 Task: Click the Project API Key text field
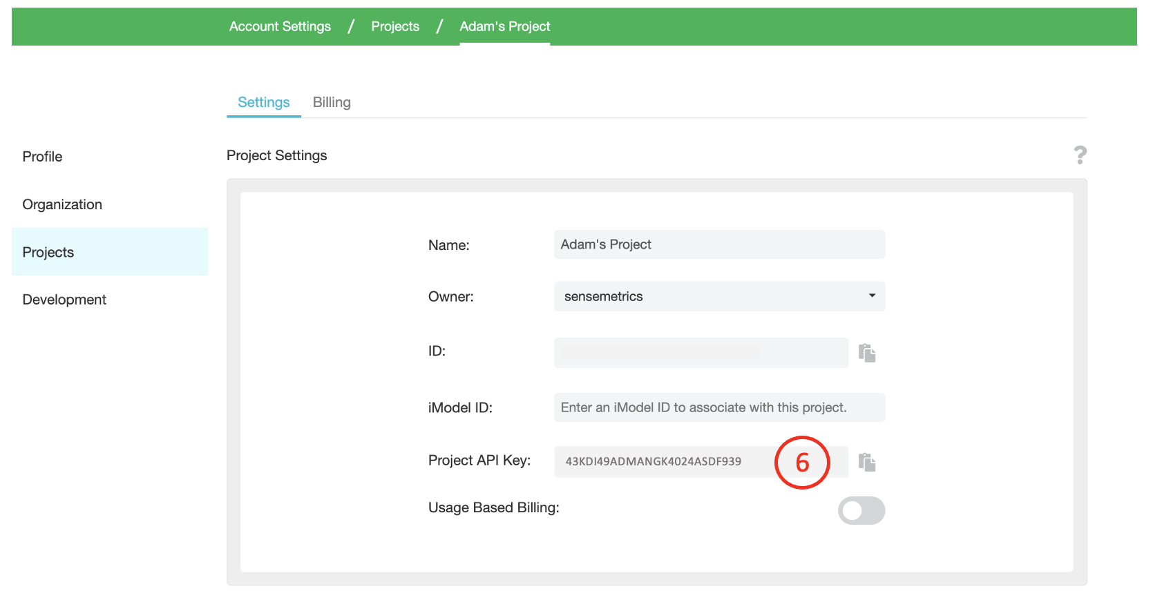[x=663, y=462]
